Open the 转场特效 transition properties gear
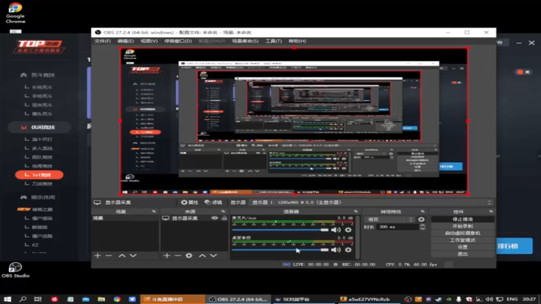 [x=421, y=219]
